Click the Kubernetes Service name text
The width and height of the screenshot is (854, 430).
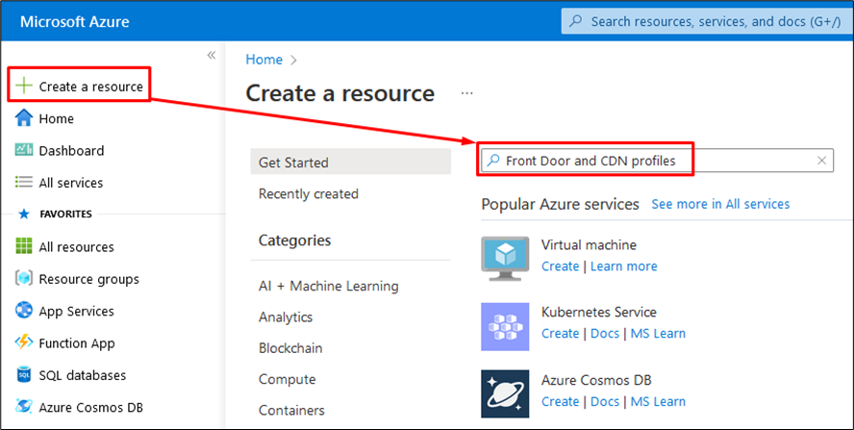tap(598, 312)
